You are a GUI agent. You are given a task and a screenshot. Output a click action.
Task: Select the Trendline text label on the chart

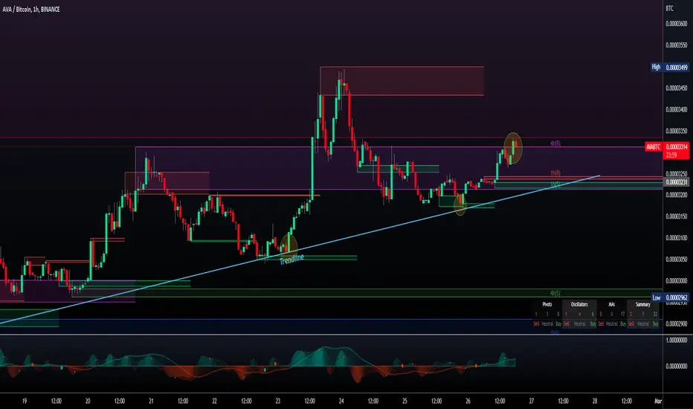tap(291, 260)
